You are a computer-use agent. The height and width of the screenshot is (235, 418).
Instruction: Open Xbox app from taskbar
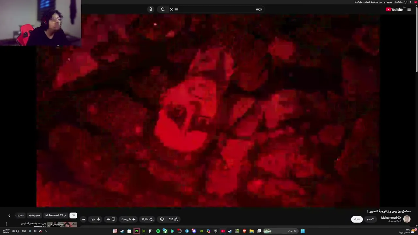[x=165, y=231]
